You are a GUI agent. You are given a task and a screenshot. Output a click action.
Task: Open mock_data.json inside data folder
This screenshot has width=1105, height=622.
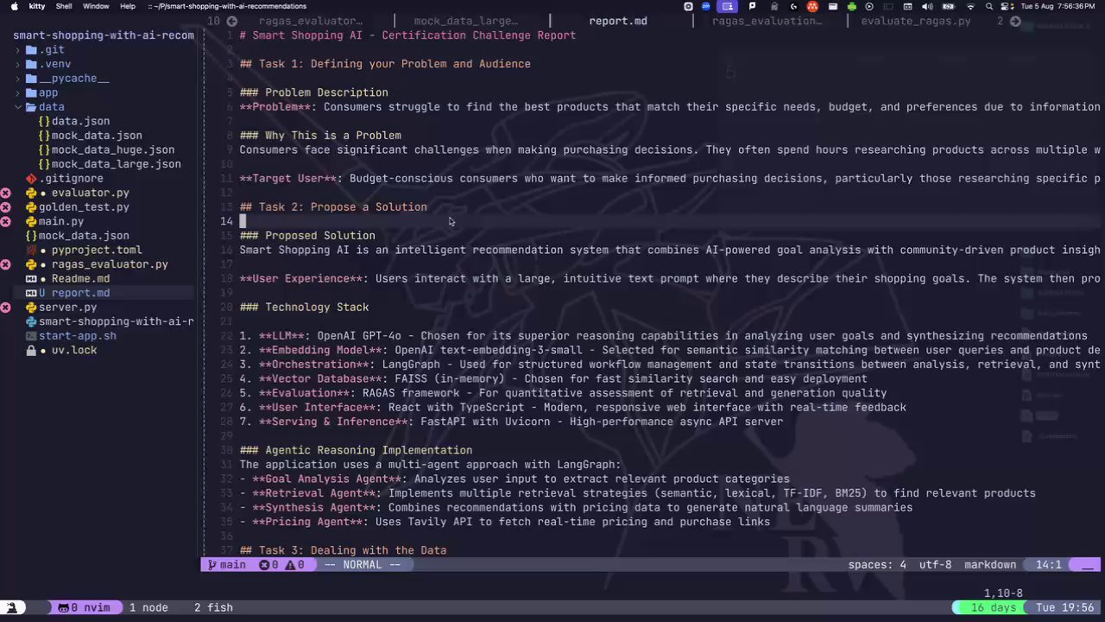[97, 136]
